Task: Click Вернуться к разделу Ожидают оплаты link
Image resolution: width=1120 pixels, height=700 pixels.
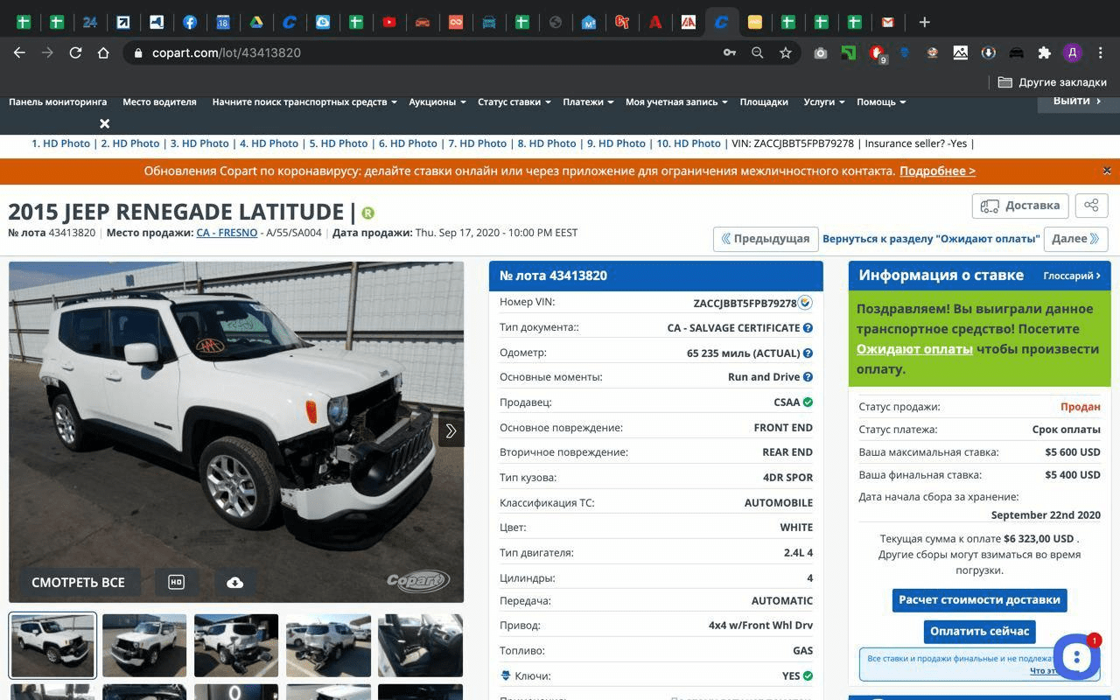Action: pos(931,239)
